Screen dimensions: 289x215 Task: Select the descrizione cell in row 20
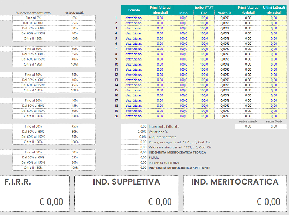pyautogui.click(x=134, y=116)
